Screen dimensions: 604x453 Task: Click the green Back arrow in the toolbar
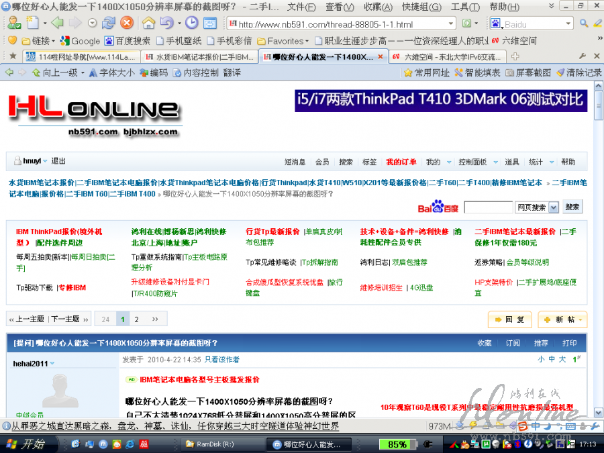[58, 23]
